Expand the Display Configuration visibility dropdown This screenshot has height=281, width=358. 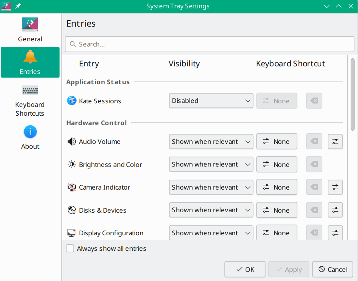(x=211, y=233)
